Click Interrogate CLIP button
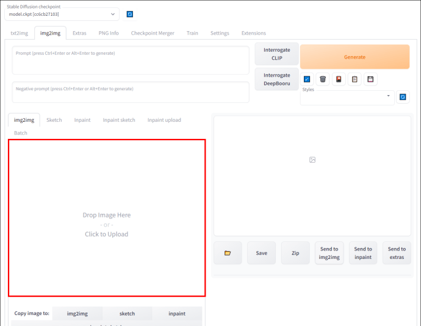The height and width of the screenshot is (326, 421). pyautogui.click(x=277, y=54)
